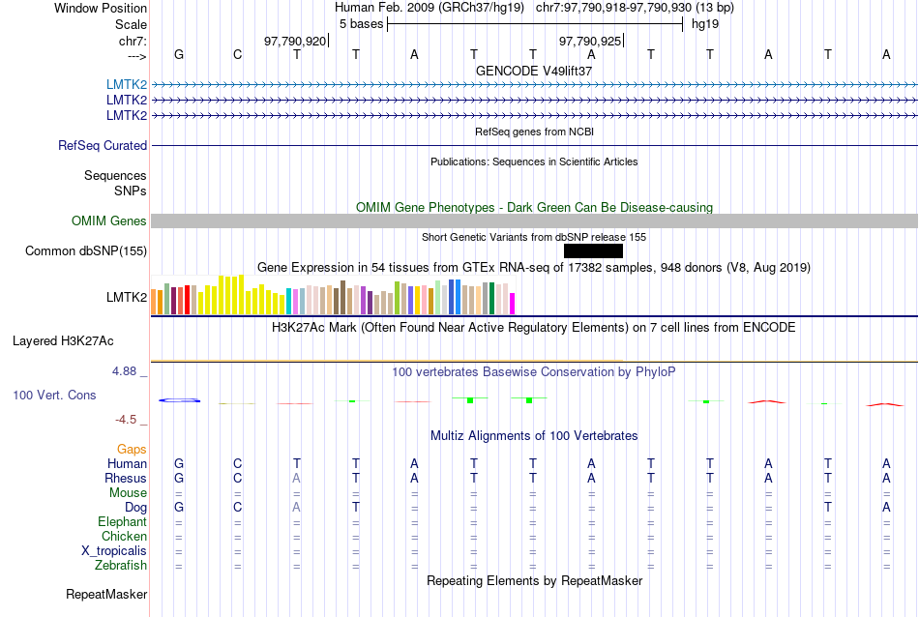Select the Chicken alignment row label
This screenshot has width=919, height=617.
(124, 537)
